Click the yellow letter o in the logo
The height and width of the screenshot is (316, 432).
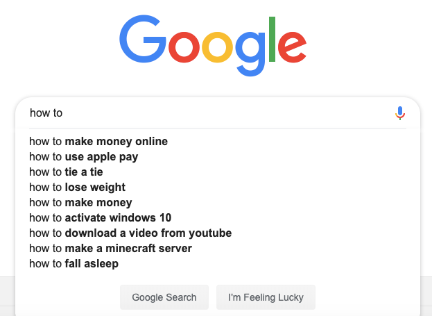pos(217,47)
